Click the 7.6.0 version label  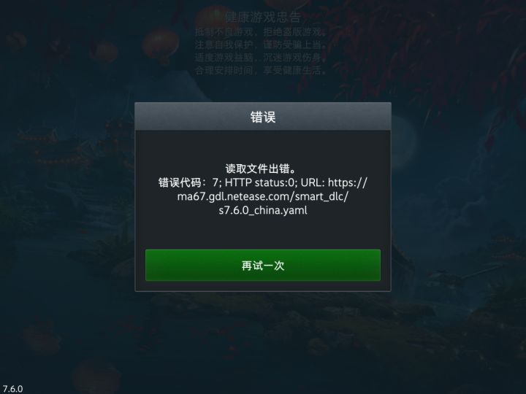(12, 389)
